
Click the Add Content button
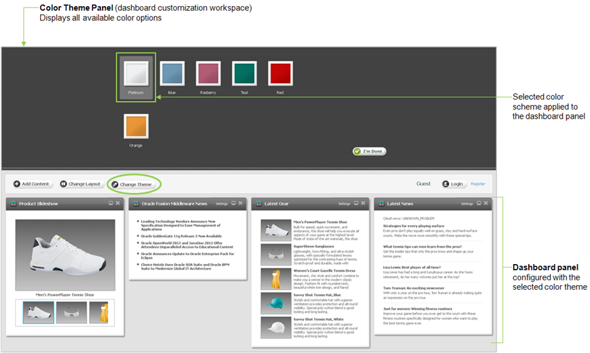click(x=31, y=184)
